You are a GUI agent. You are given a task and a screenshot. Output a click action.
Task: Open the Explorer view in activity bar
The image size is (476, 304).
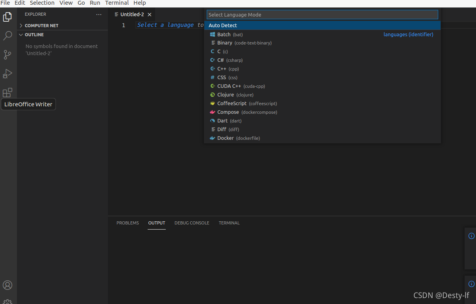tap(7, 17)
